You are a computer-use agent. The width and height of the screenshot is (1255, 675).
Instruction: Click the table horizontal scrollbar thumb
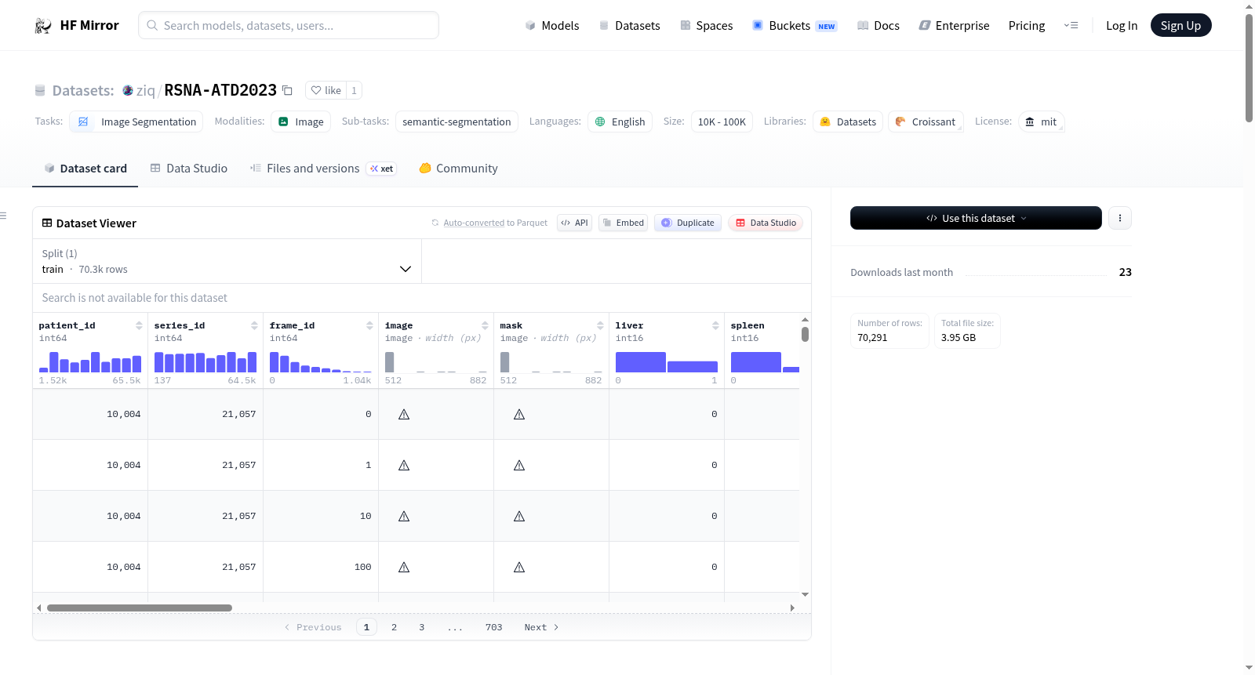point(140,608)
